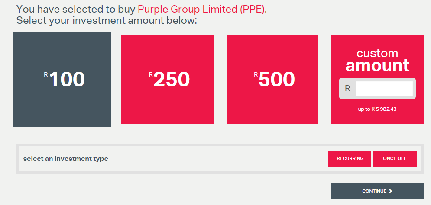Click the 'up to R 5 982.43' limit text
Screen dimensions: 431x205
[x=377, y=109]
